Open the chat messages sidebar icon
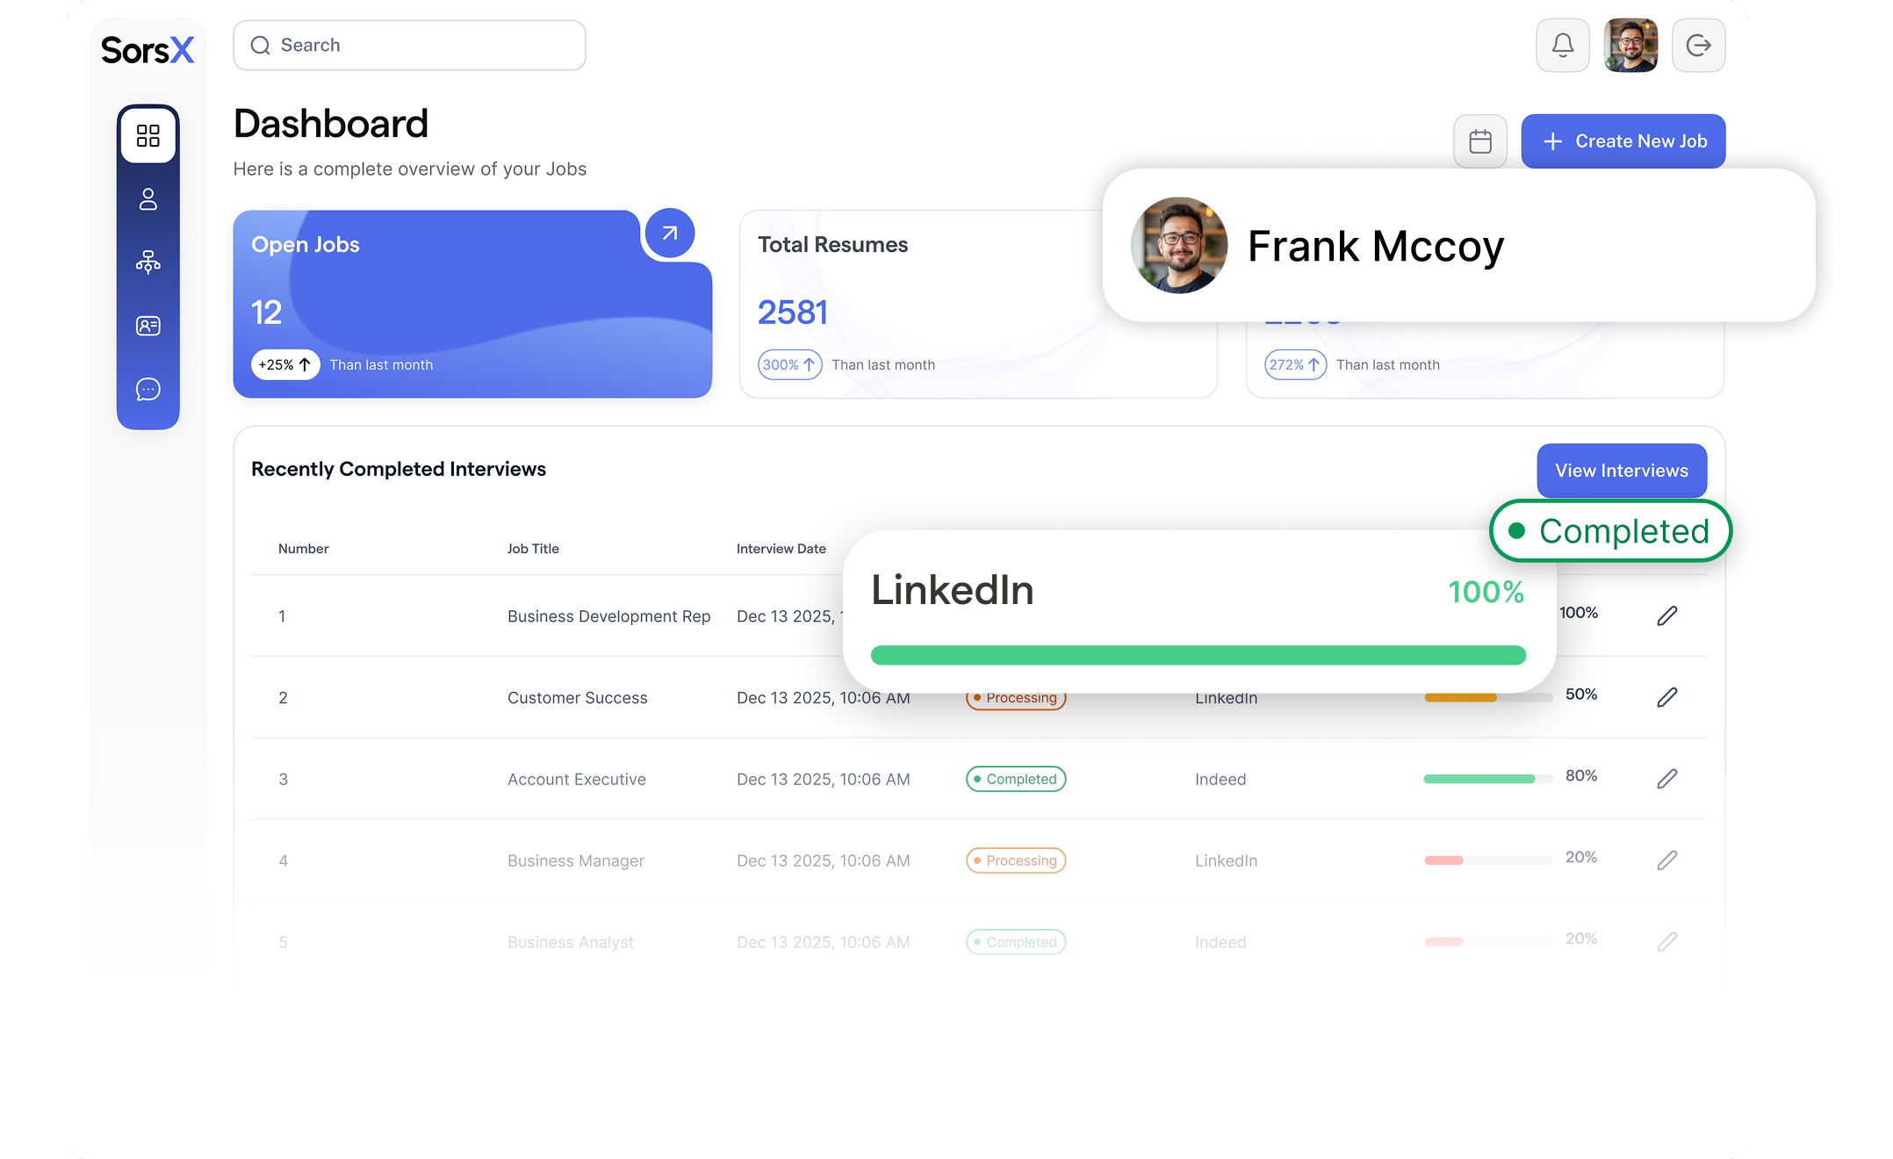The width and height of the screenshot is (1893, 1159). pos(148,389)
